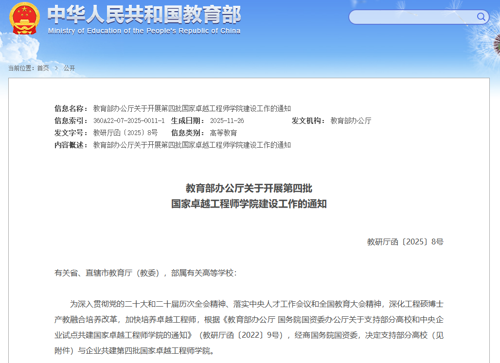This screenshot has width=500, height=363.
Task: Click the breadcrumb arrow between 首页 and 公开
Action: point(56,68)
